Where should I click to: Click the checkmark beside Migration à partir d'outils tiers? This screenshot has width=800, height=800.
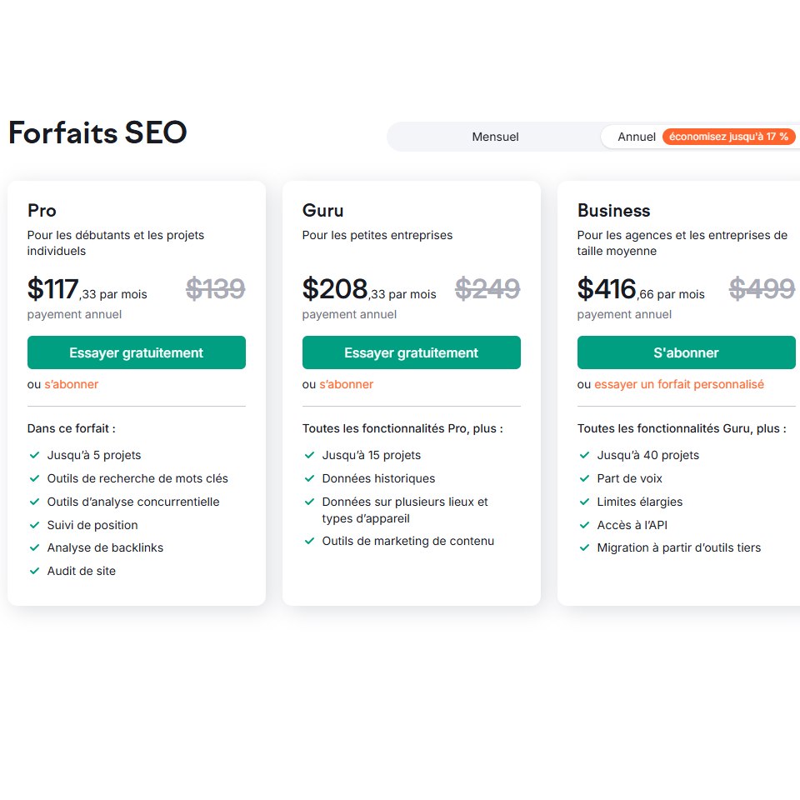tap(585, 547)
